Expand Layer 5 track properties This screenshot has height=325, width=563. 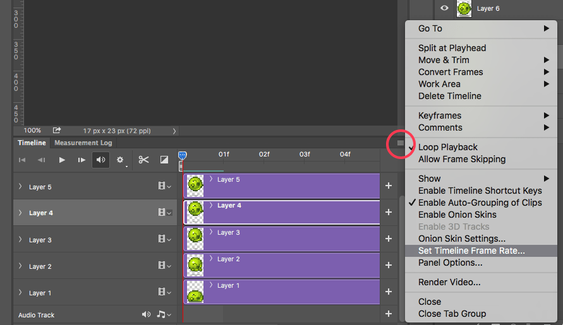point(20,187)
